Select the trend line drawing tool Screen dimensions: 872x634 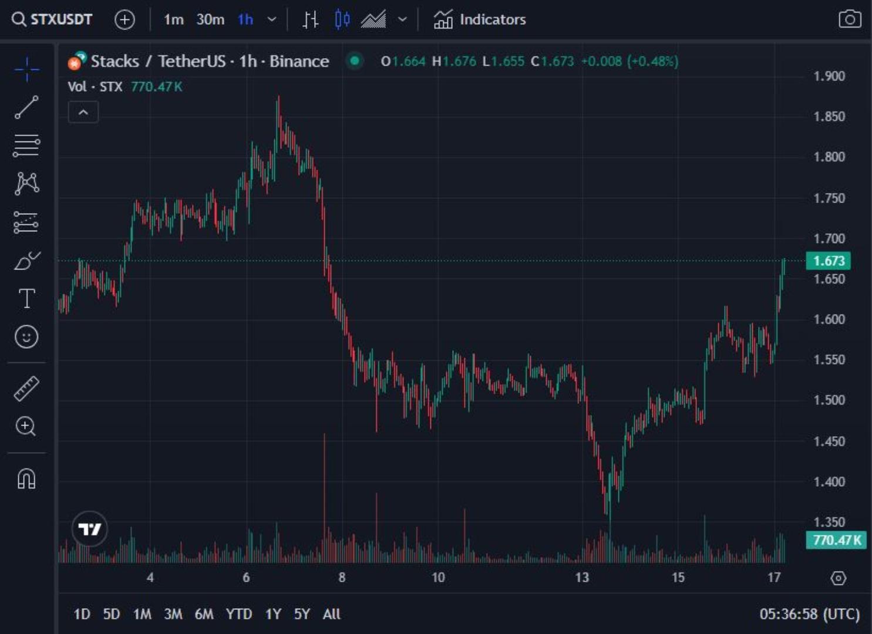[27, 107]
